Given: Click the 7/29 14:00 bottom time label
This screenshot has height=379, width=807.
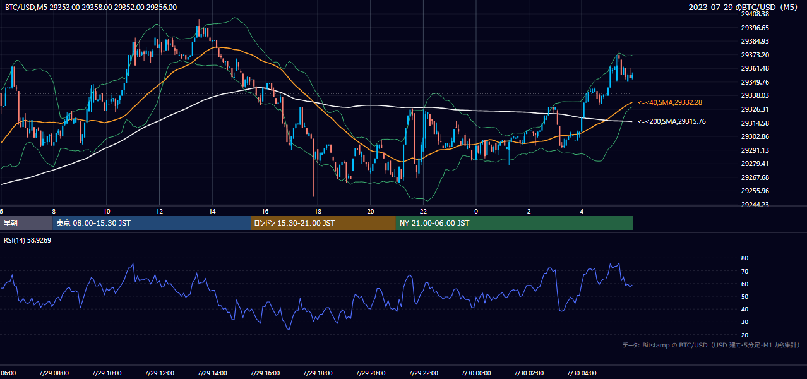Looking at the screenshot, I should [x=212, y=373].
